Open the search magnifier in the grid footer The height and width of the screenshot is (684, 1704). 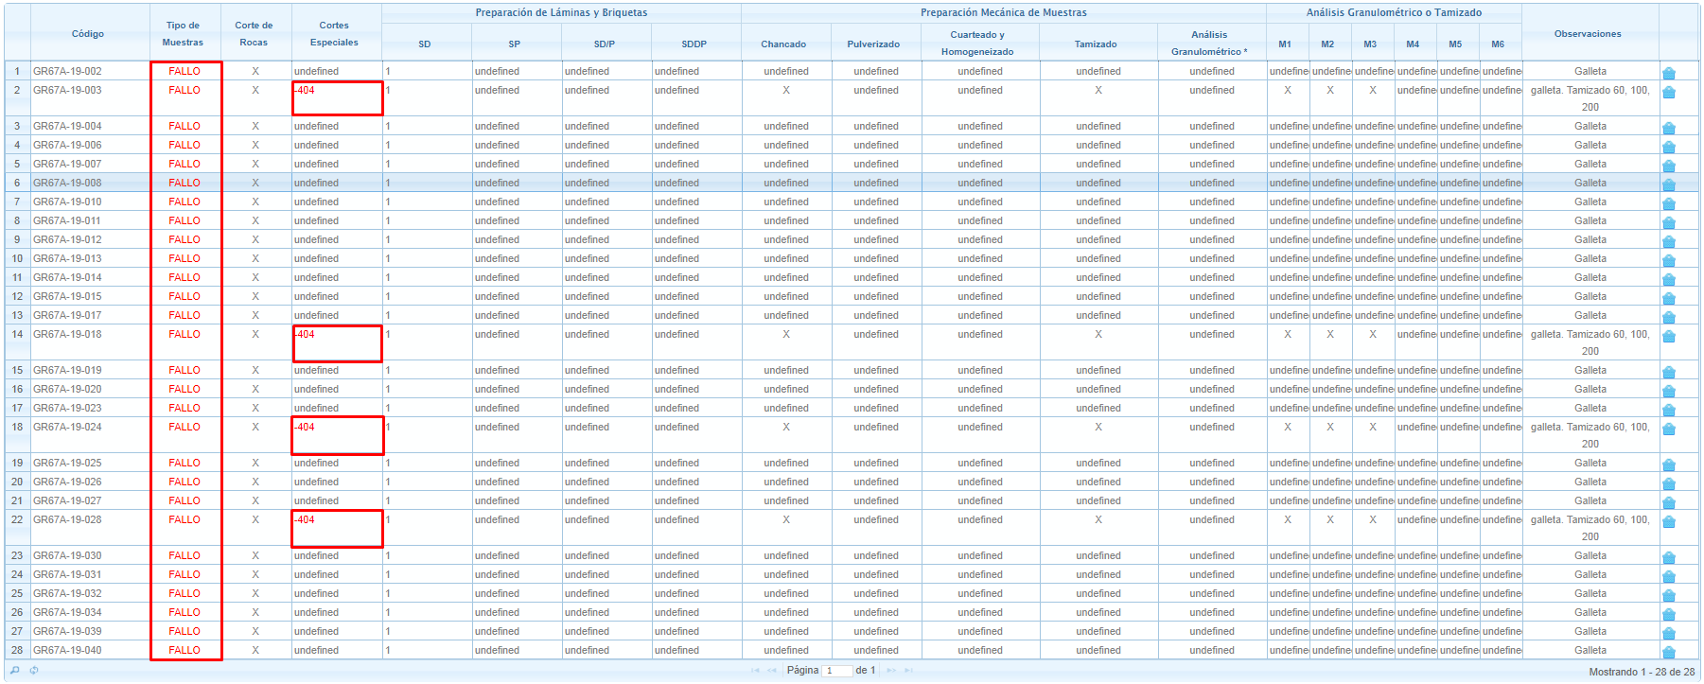15,670
